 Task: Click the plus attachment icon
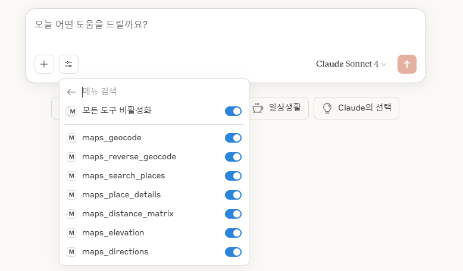(x=44, y=64)
